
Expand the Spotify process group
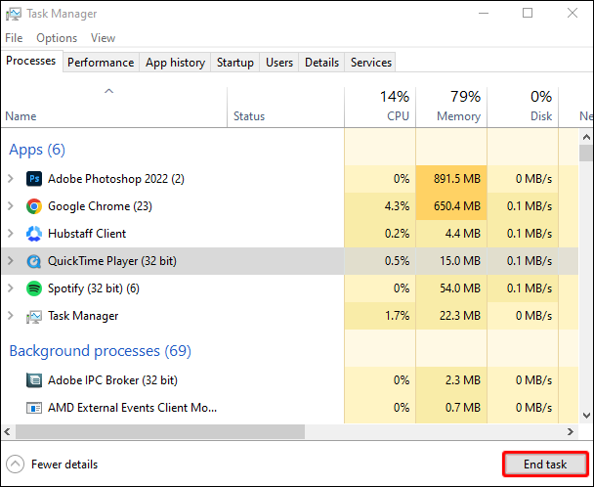click(11, 288)
